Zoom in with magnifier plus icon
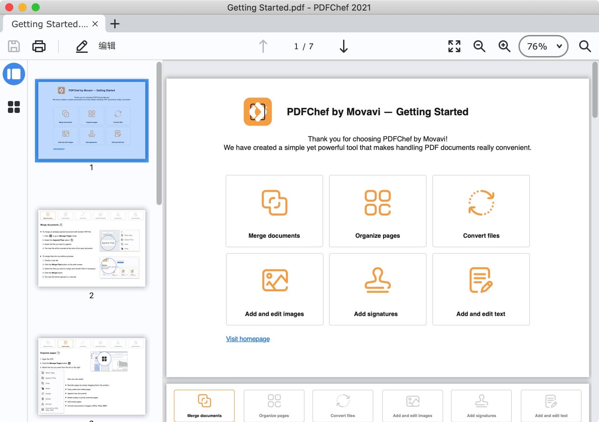Viewport: 599px width, 422px height. (504, 46)
